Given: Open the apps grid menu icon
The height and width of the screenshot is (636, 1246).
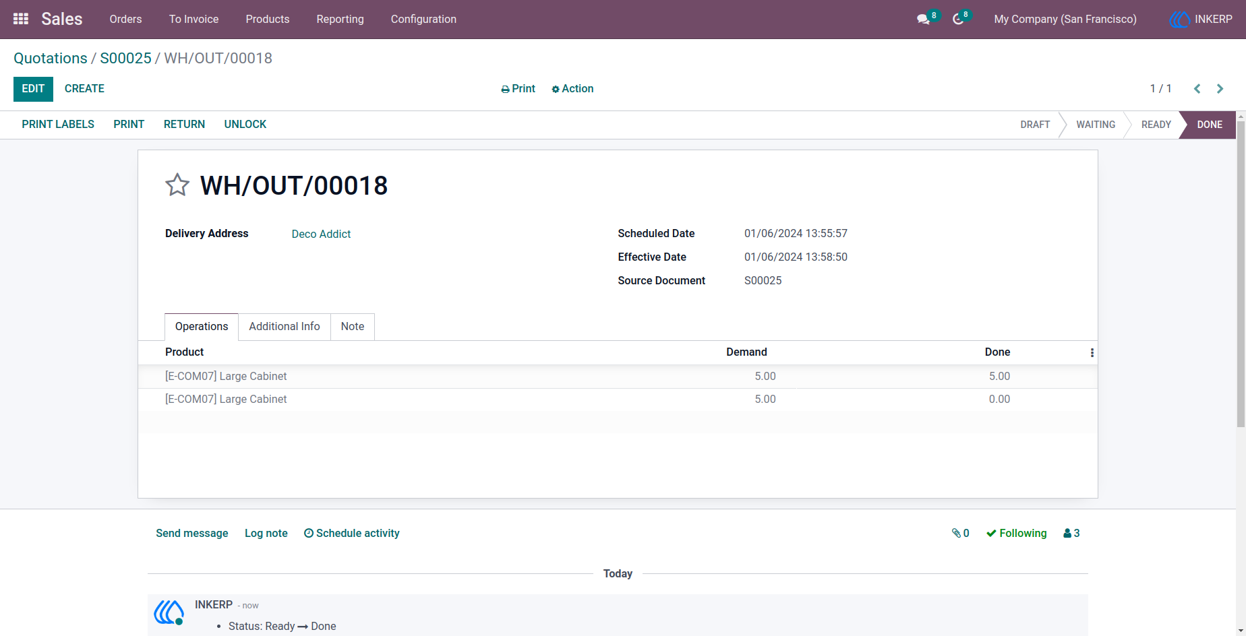Looking at the screenshot, I should pyautogui.click(x=21, y=19).
